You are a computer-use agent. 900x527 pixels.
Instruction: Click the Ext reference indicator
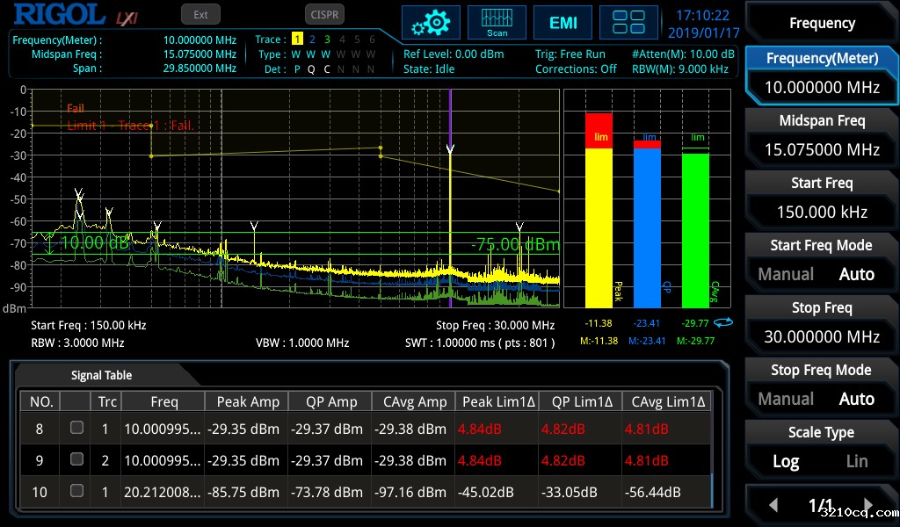200,14
